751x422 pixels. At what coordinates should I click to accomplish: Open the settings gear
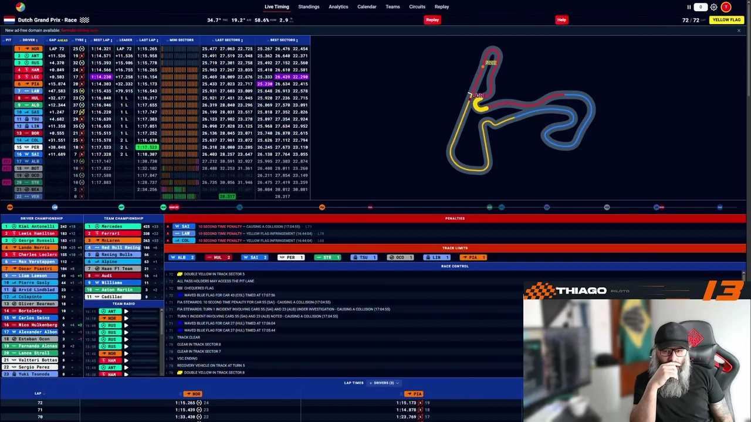click(x=713, y=7)
